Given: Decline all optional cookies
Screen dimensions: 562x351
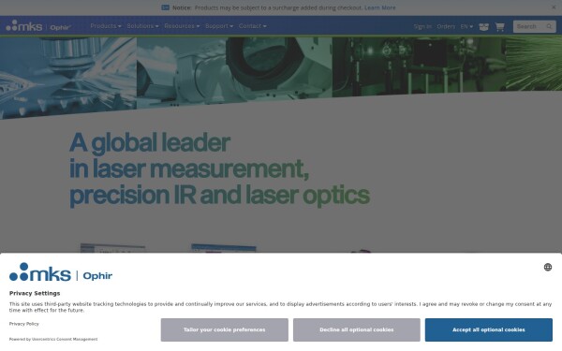Looking at the screenshot, I should pyautogui.click(x=356, y=329).
